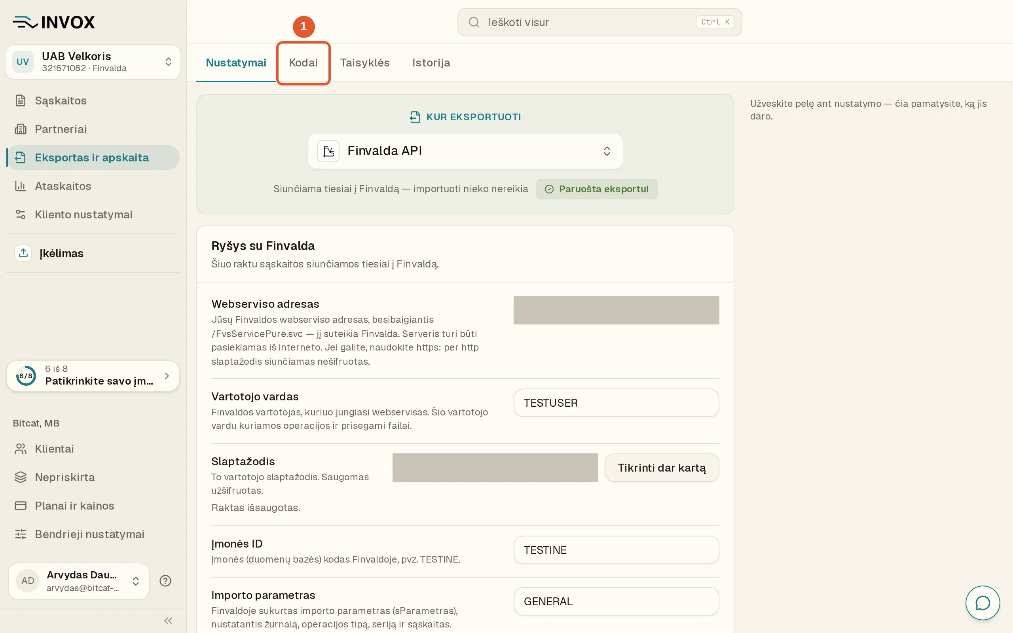Image resolution: width=1013 pixels, height=633 pixels.
Task: Collapse the sidebar with double-chevron icon
Action: (x=168, y=620)
